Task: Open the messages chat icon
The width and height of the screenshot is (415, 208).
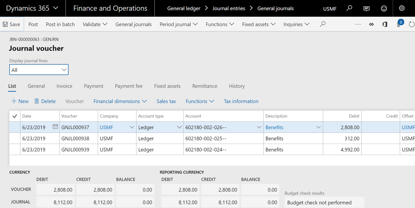Action: coord(366,8)
